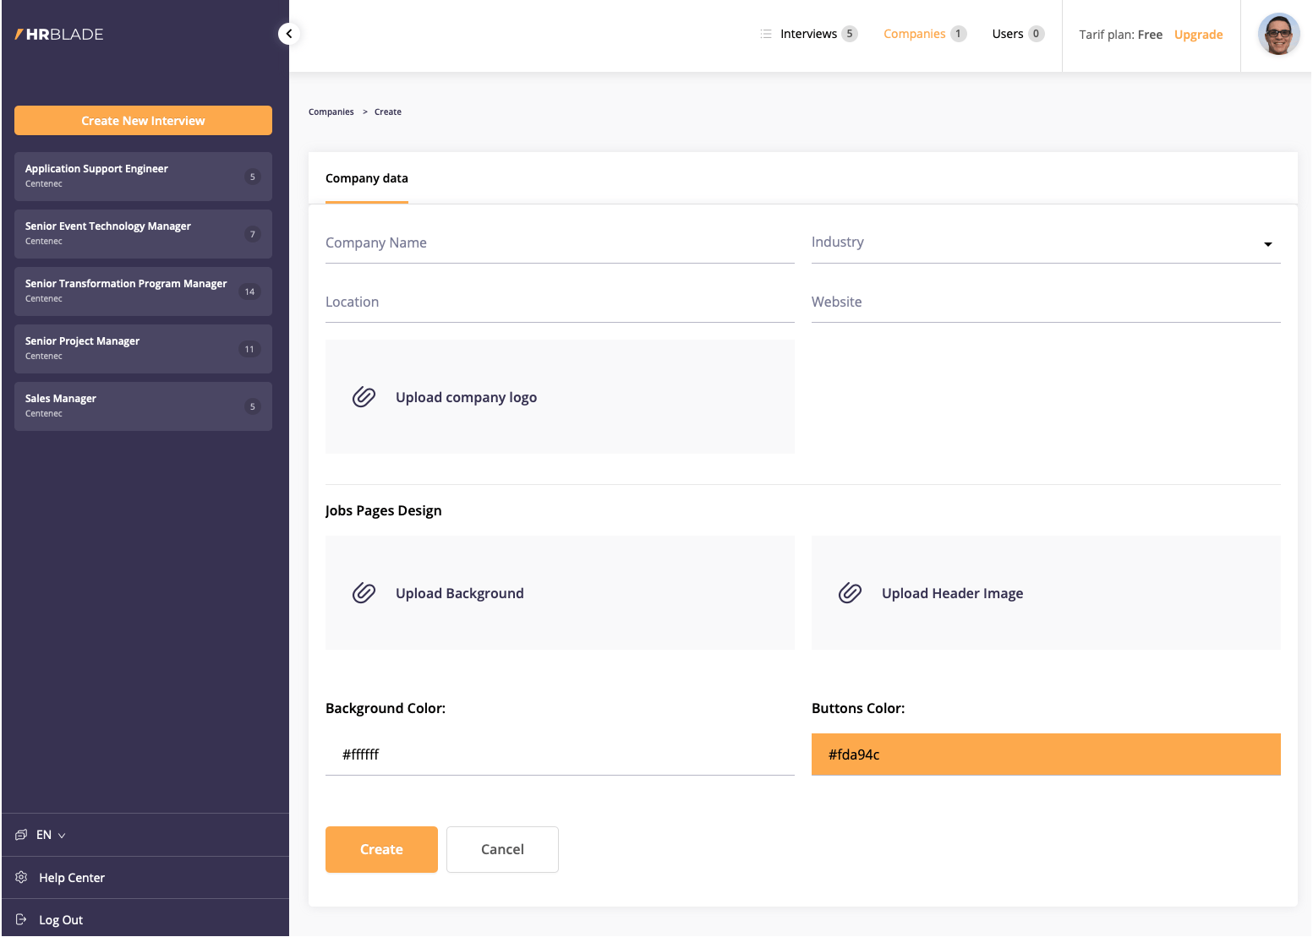Screen dimensions: 1313x937
Task: Open Application Support Engineer interview
Action: click(x=143, y=177)
